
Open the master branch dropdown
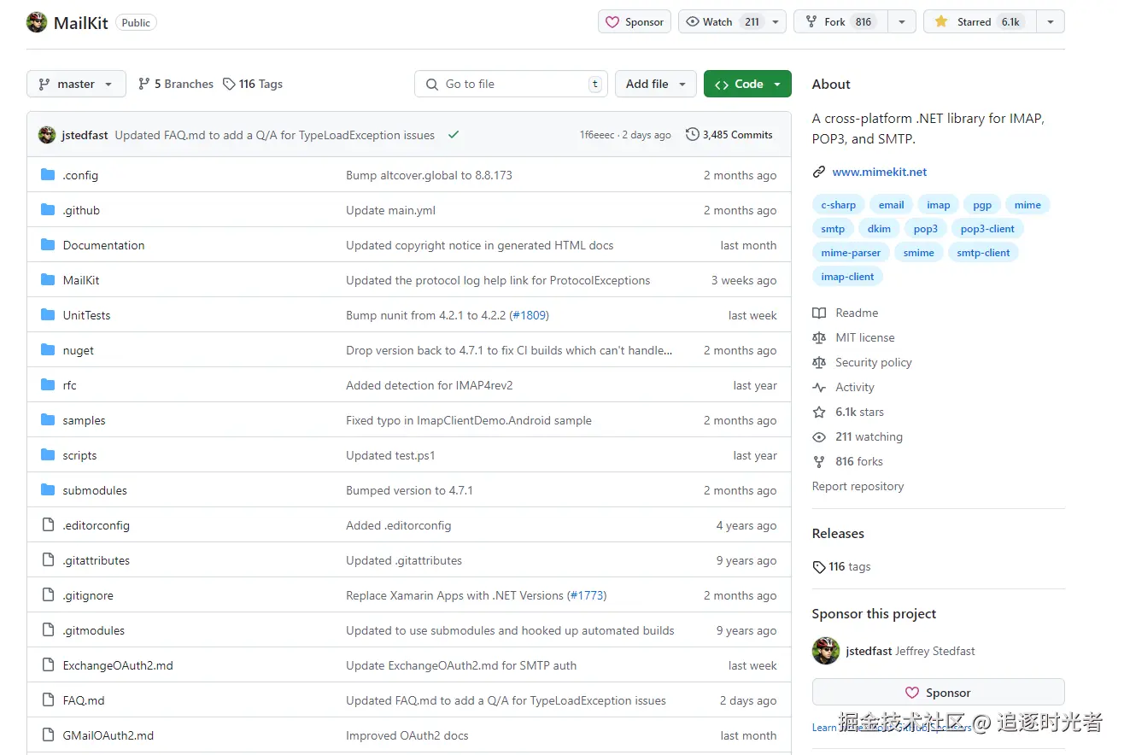76,84
